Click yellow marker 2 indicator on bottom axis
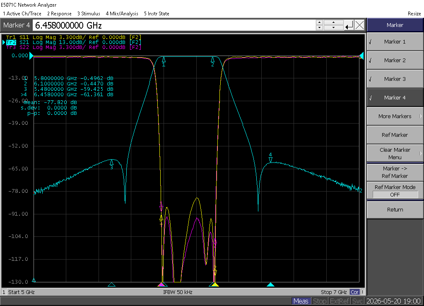Screen dimensions: 424x306 (x=215, y=284)
